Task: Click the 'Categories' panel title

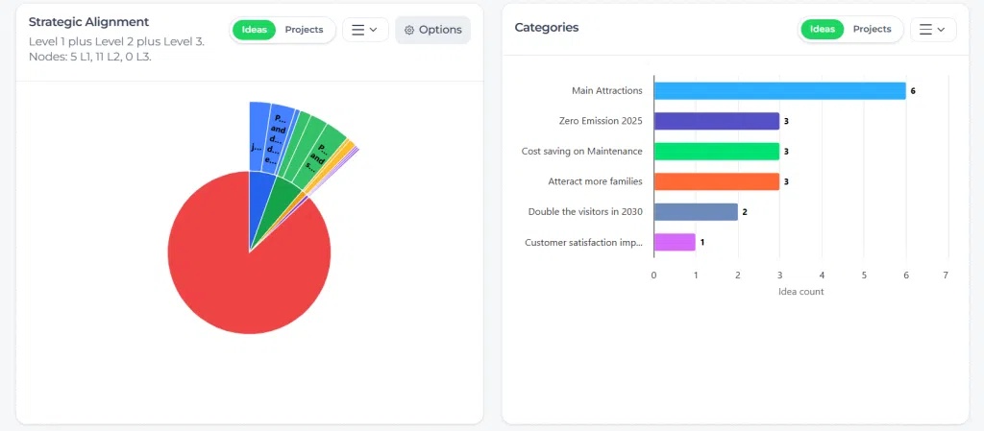Action: (547, 28)
